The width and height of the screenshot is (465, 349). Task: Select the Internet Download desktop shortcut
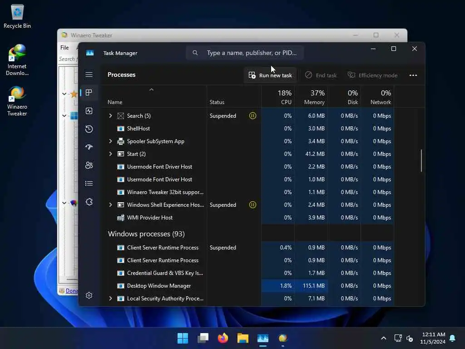pyautogui.click(x=17, y=60)
